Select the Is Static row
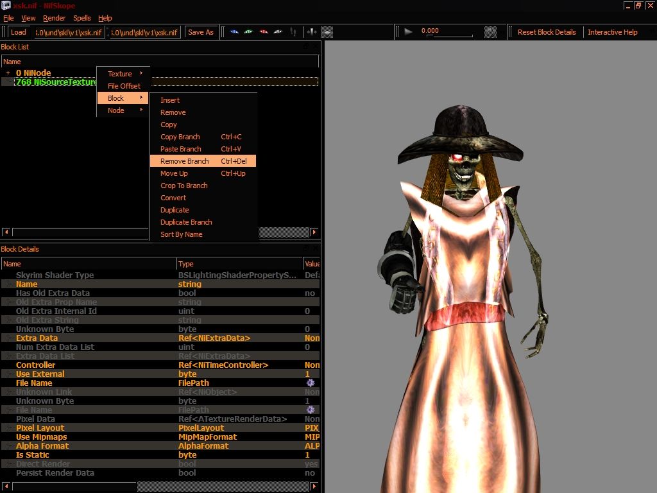 [x=160, y=455]
